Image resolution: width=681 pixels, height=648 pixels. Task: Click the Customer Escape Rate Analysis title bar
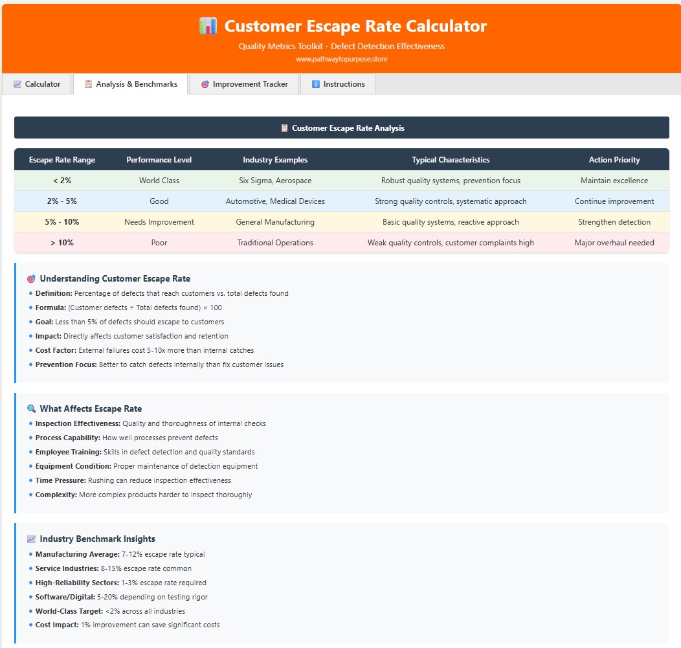coord(341,128)
